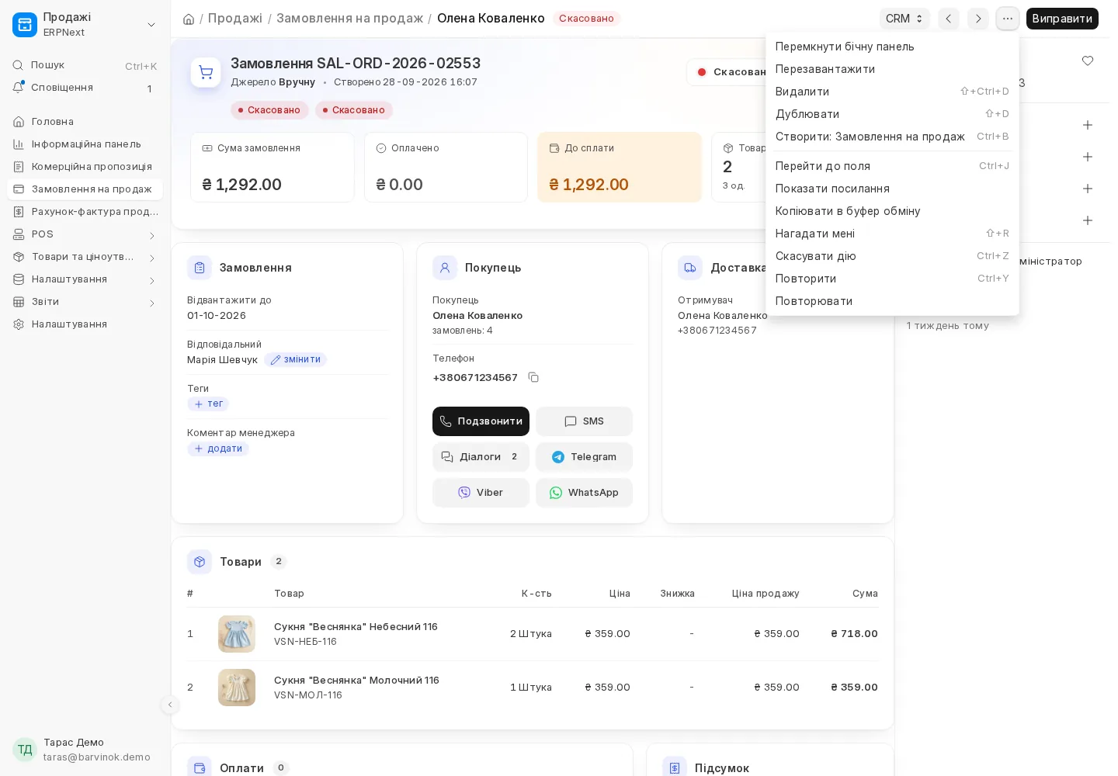Select Перемкнути бічну панель
The width and height of the screenshot is (1118, 776).
pyautogui.click(x=892, y=47)
